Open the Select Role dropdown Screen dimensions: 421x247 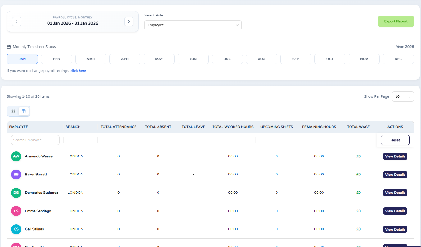coord(193,25)
